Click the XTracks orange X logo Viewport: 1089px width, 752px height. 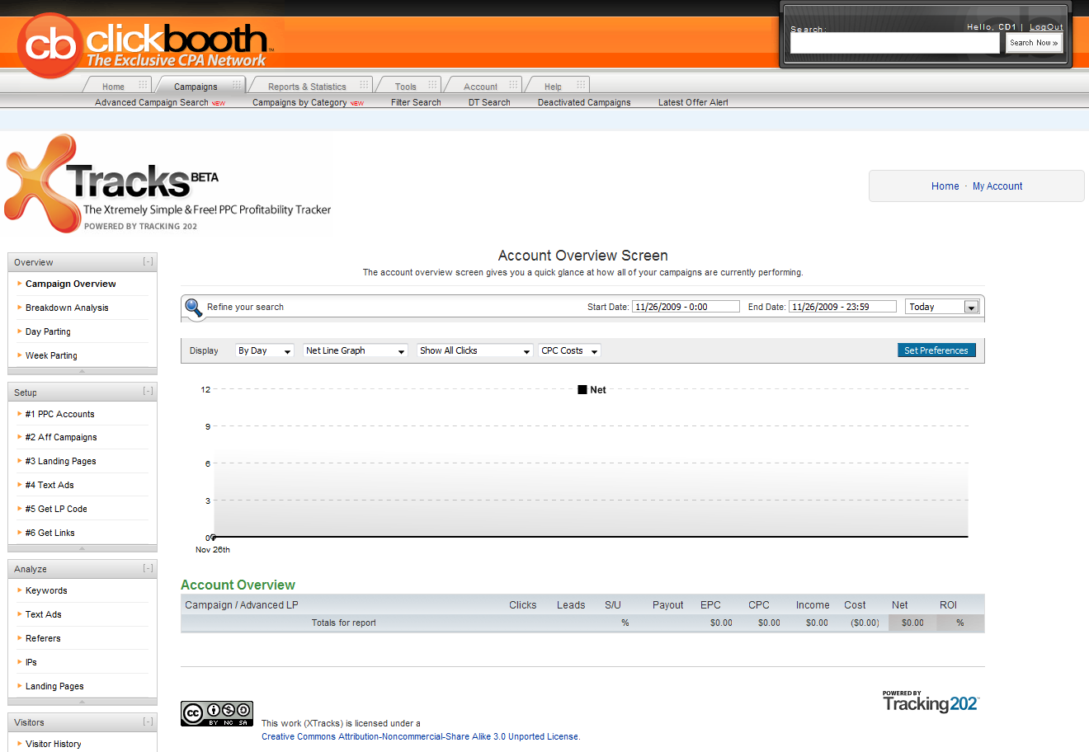click(x=40, y=183)
